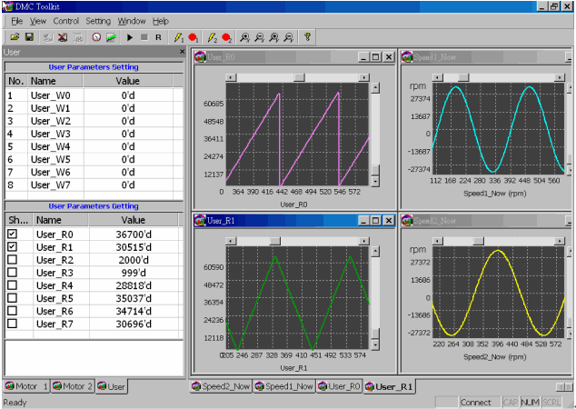Click the open file folder icon
Screen dimensions: 576x409
[x=15, y=37]
